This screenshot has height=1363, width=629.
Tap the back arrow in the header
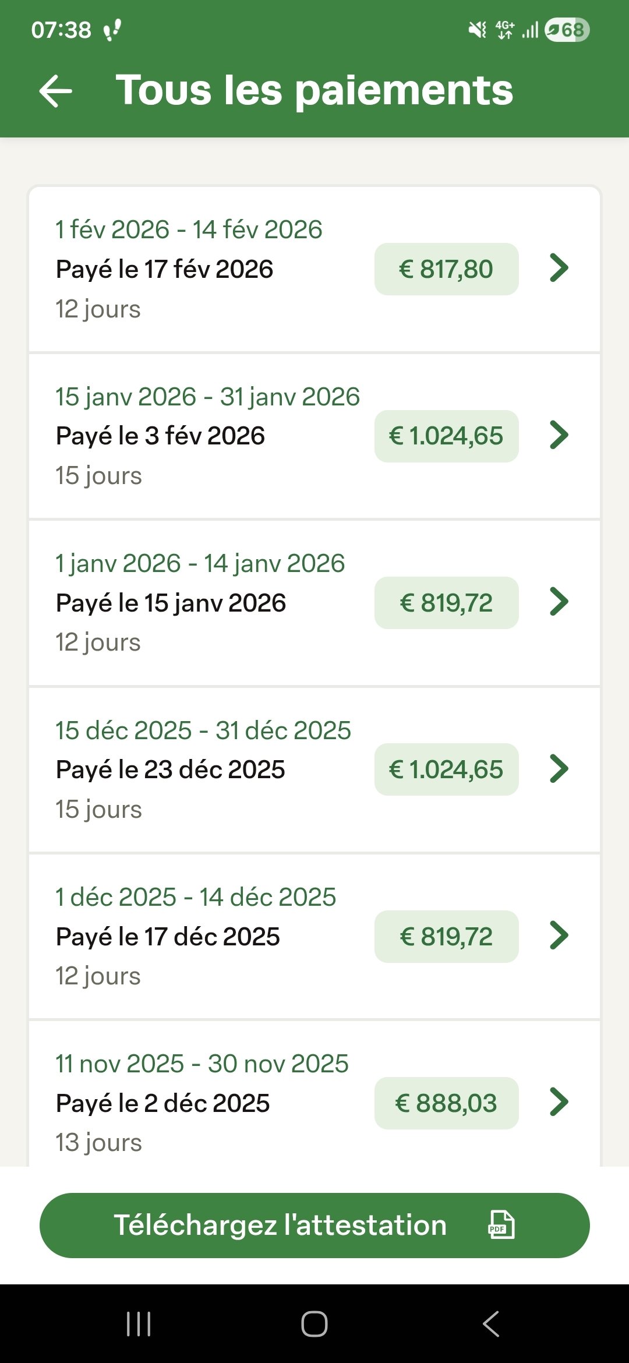click(55, 91)
